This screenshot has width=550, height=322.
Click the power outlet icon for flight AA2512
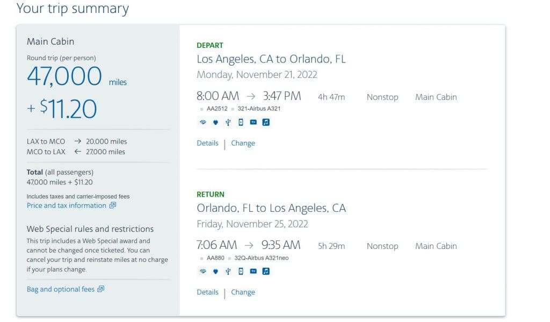(x=215, y=122)
